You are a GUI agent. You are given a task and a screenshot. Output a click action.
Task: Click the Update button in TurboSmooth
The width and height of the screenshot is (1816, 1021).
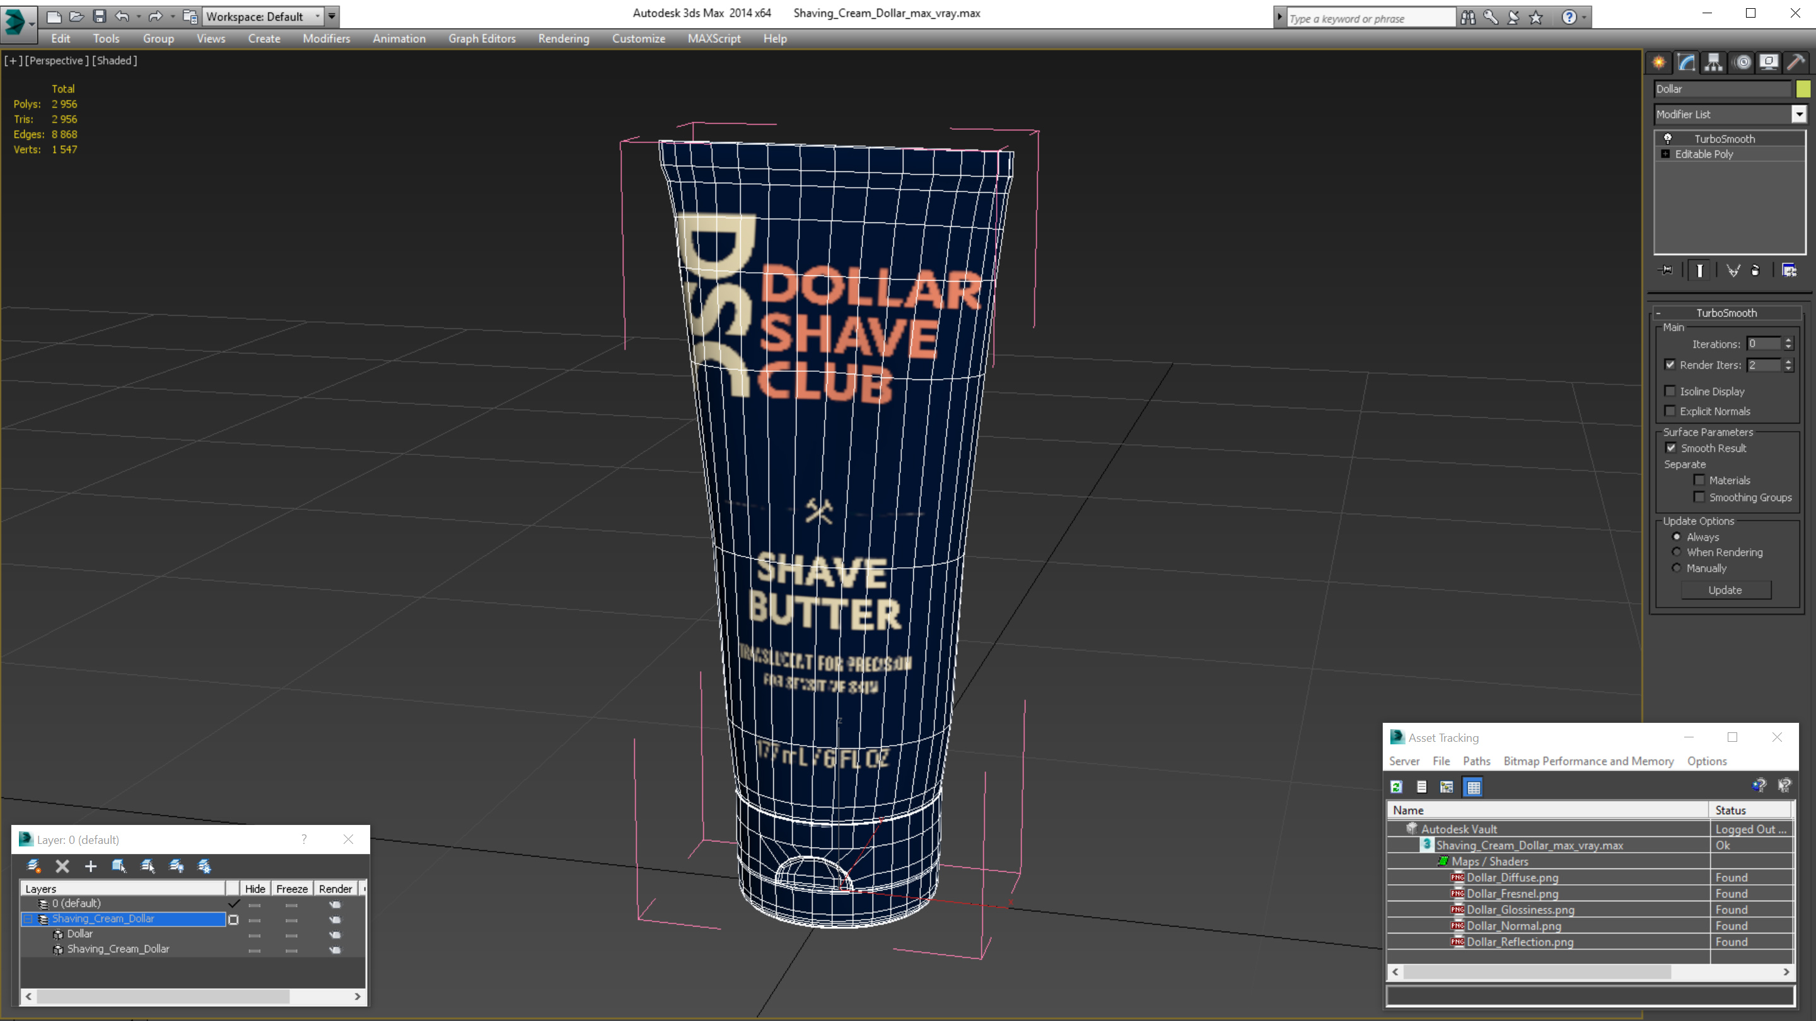[x=1725, y=591]
